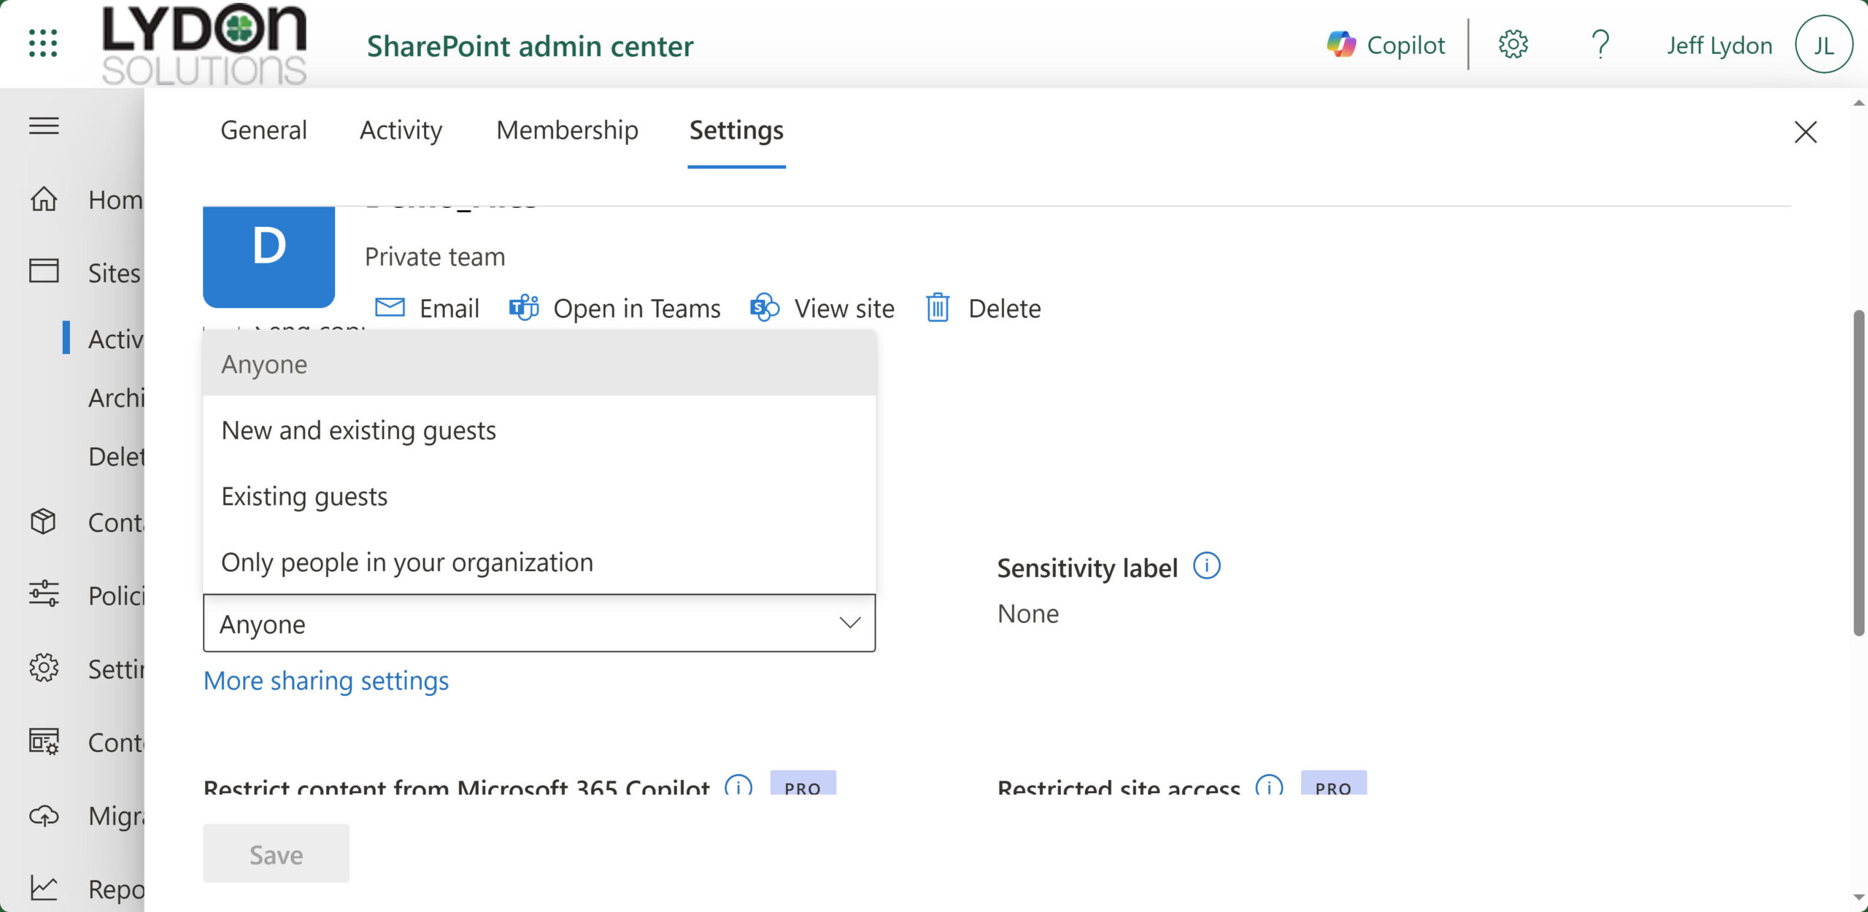
Task: Click the Email action text
Action: pyautogui.click(x=449, y=308)
